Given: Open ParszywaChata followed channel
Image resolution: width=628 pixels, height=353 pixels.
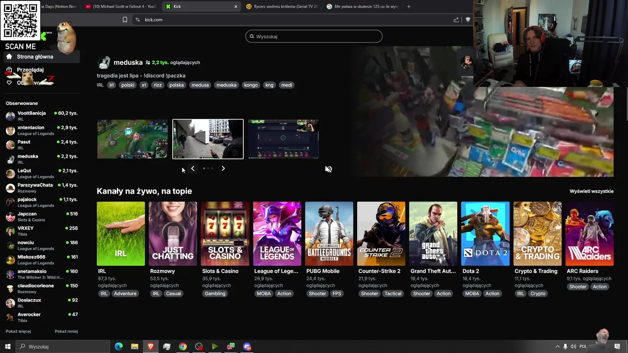Looking at the screenshot, I should 42,188.
